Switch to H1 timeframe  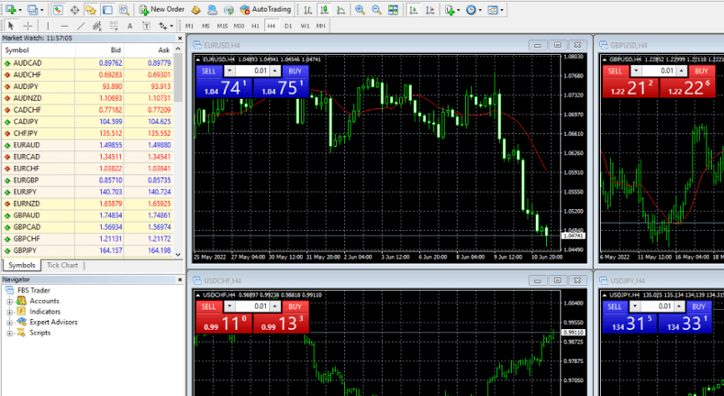(x=255, y=27)
